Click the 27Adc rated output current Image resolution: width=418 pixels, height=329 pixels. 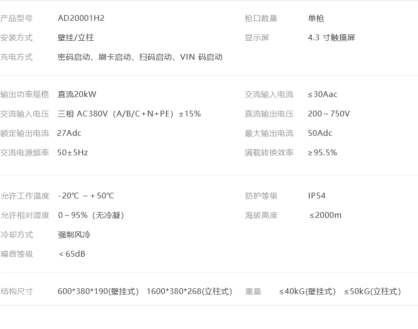click(70, 133)
